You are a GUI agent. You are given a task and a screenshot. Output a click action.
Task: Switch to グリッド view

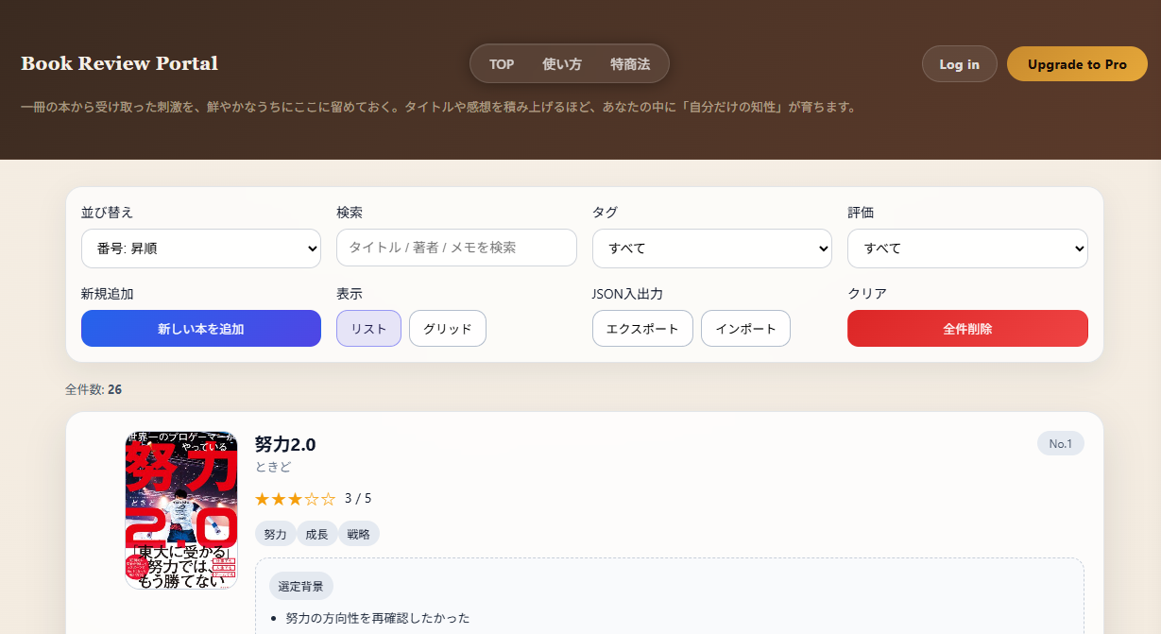click(x=448, y=329)
